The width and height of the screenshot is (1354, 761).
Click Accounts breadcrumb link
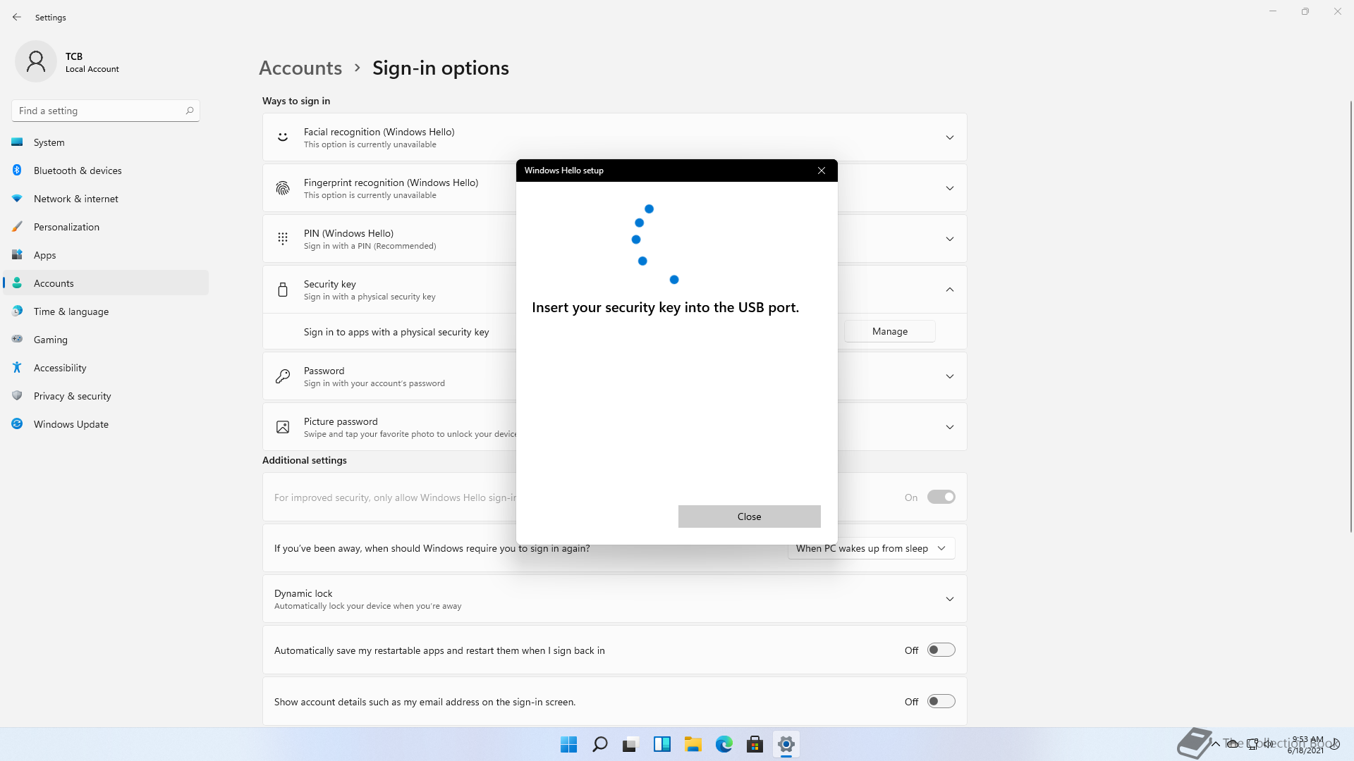[300, 68]
